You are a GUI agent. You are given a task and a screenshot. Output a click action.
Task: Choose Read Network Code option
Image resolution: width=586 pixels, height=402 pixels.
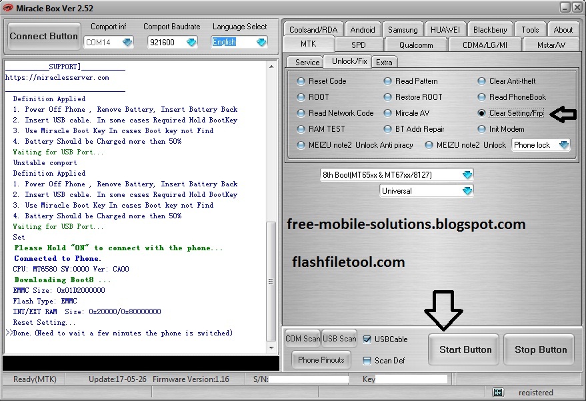pyautogui.click(x=335, y=112)
